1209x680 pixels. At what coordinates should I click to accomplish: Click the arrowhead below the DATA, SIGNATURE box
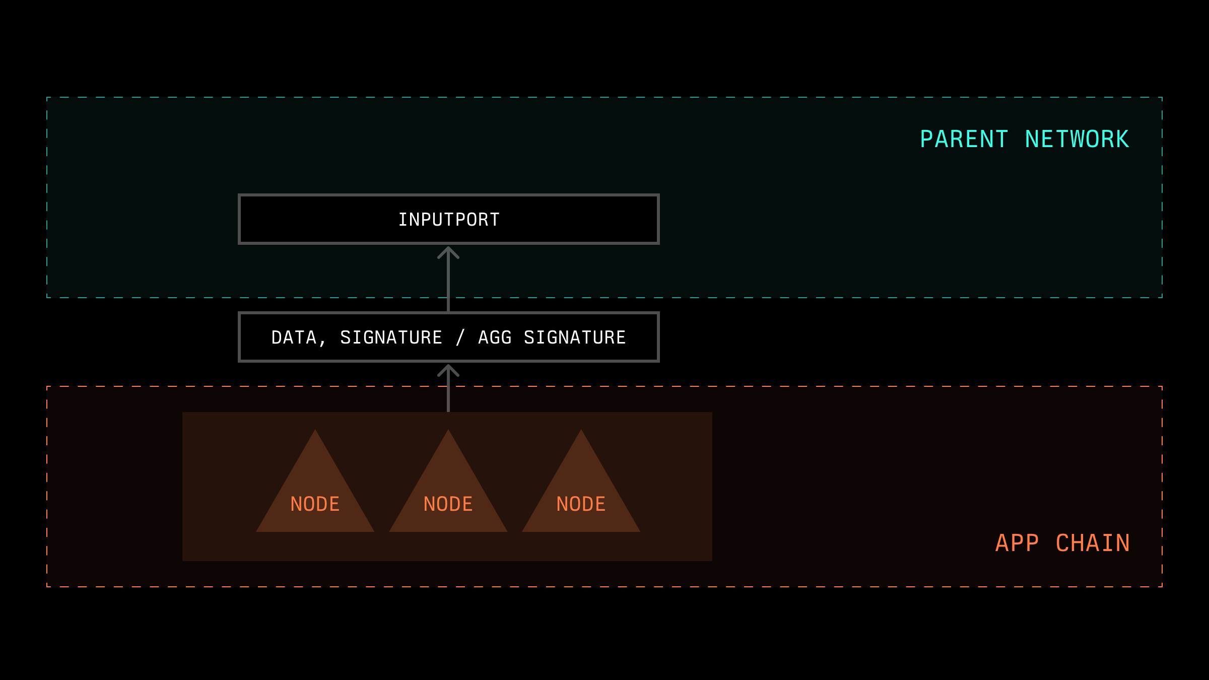tap(448, 371)
